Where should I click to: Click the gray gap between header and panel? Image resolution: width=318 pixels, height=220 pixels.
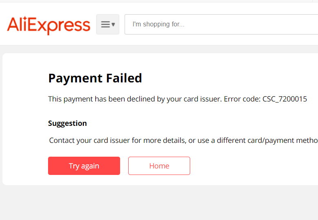159,49
